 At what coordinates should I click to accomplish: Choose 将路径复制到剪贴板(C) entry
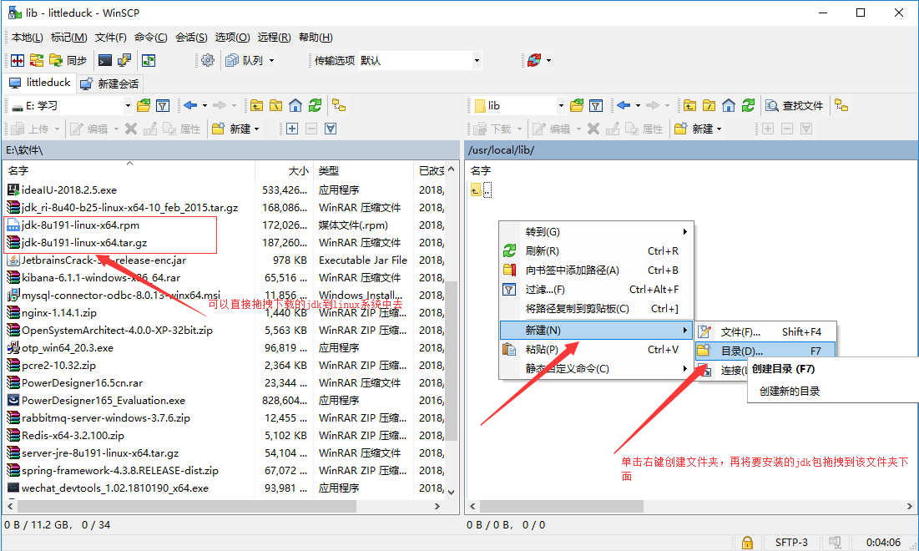click(596, 308)
